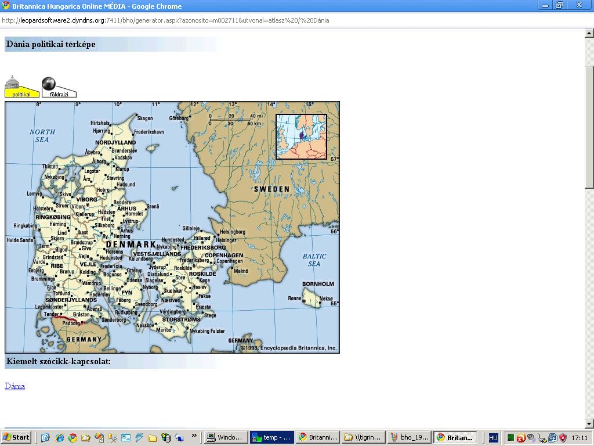Open the volume speaker tray icon
This screenshot has width=594, height=446.
[531, 438]
